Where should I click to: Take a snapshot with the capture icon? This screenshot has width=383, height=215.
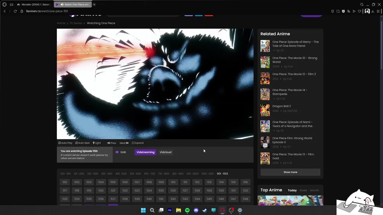(x=338, y=11)
